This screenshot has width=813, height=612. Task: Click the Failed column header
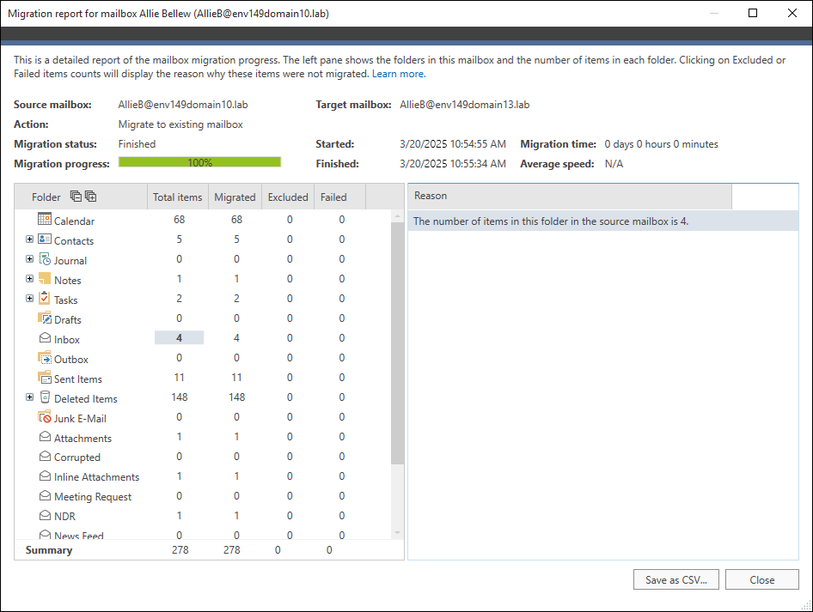(333, 197)
